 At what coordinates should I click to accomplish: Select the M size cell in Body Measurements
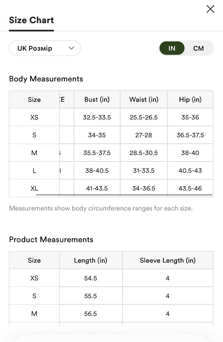[x=34, y=153]
